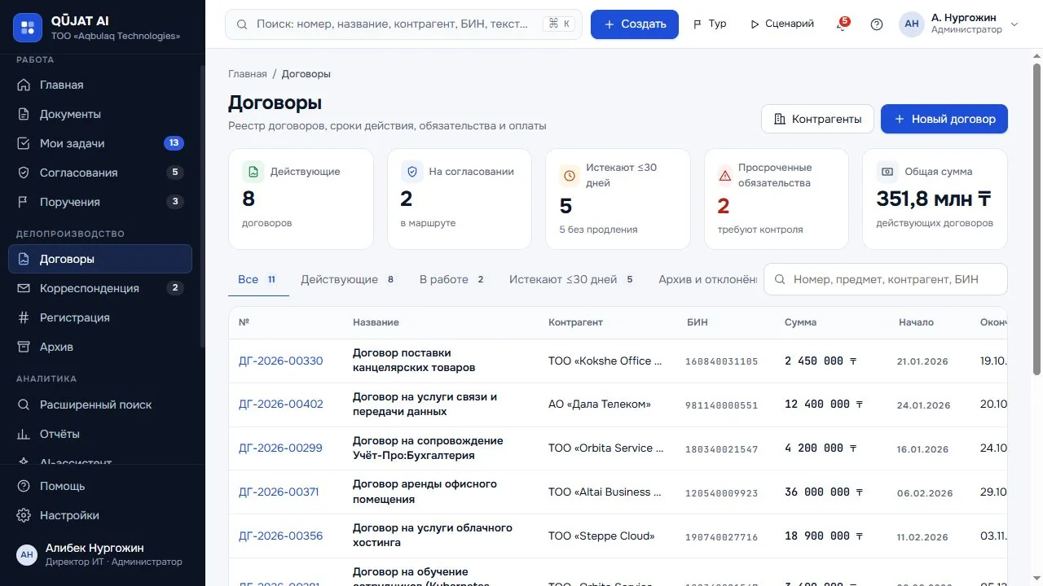This screenshot has height=586, width=1043.
Task: Focus the global search field
Action: click(x=404, y=24)
